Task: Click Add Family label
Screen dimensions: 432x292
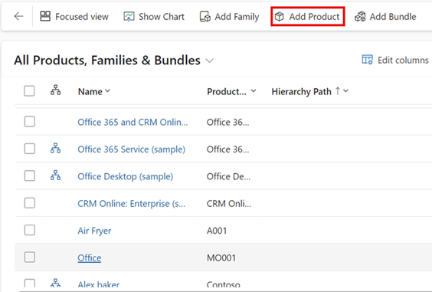Action: point(237,17)
